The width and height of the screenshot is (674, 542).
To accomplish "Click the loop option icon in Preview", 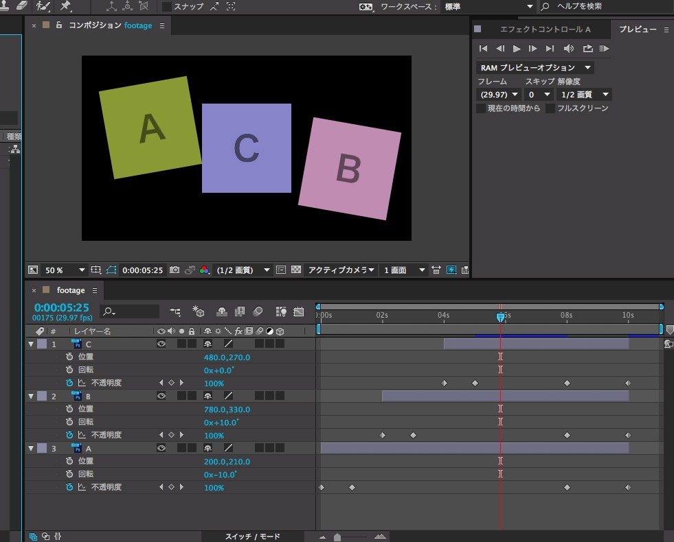I will [587, 49].
